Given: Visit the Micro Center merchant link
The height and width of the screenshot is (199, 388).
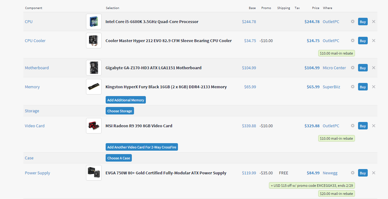Looking at the screenshot, I should point(334,68).
